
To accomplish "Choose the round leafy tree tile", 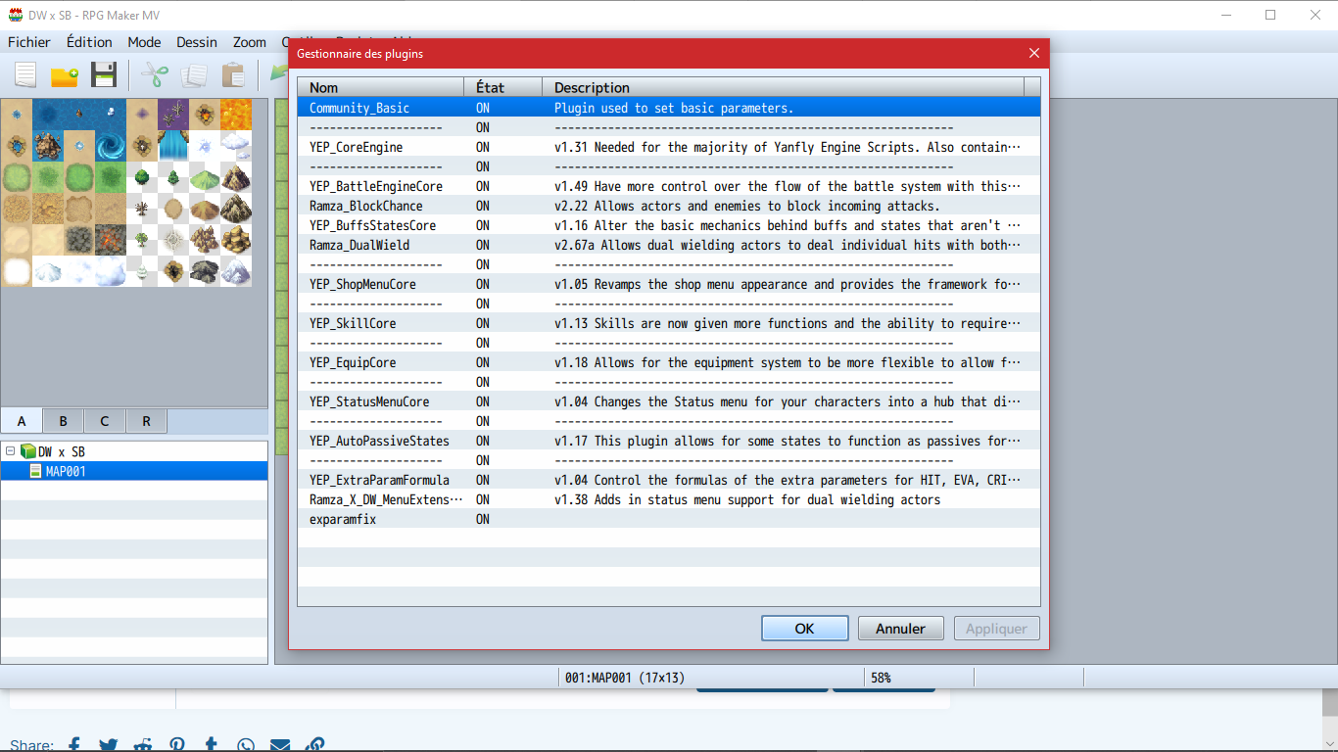I will coord(142,177).
